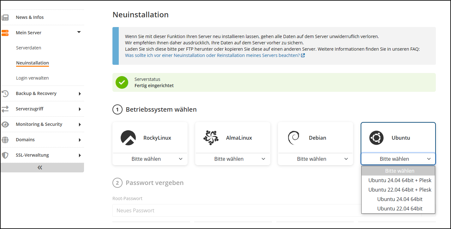Go to Login verwalten
This screenshot has width=451, height=229.
click(x=32, y=78)
